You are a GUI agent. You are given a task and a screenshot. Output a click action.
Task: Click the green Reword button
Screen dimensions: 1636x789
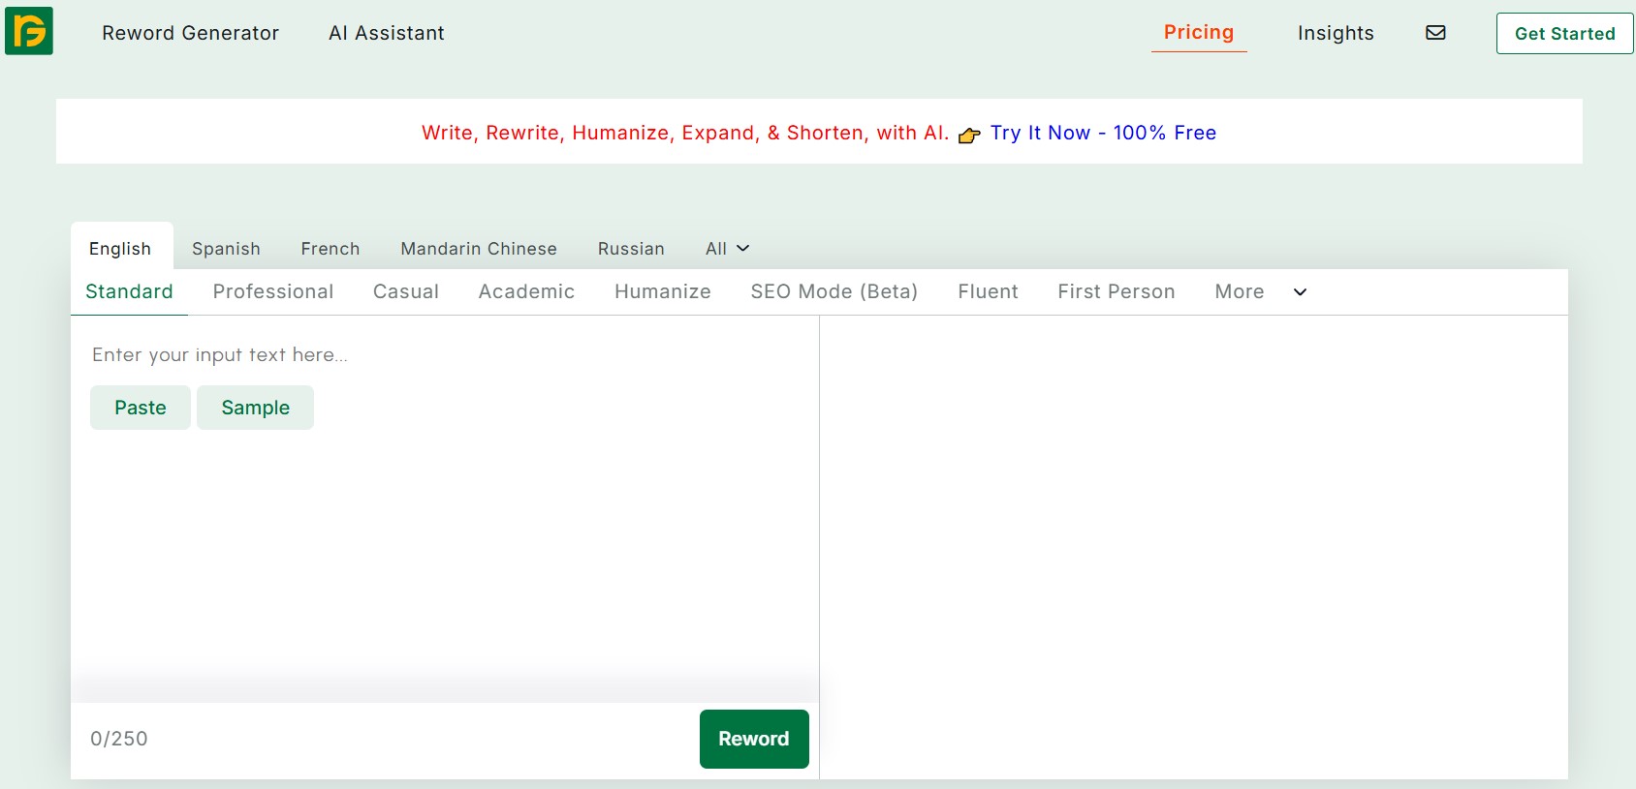(754, 739)
